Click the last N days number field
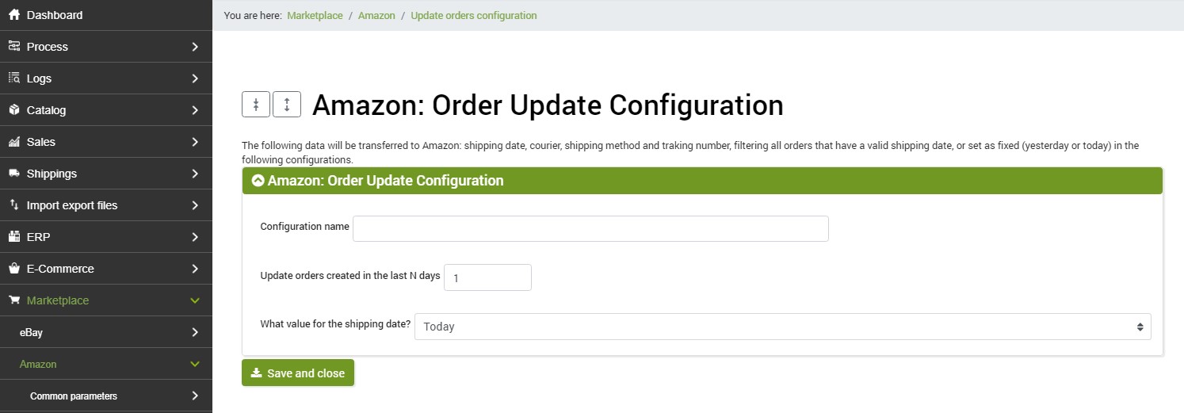Viewport: 1184px width, 413px height. pyautogui.click(x=487, y=277)
